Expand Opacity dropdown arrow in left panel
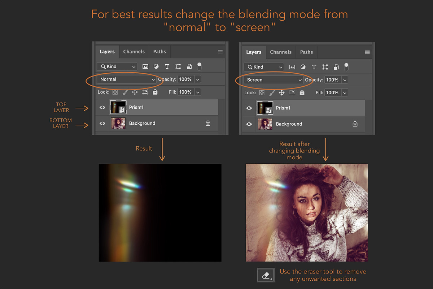Viewport: 433px width, 289px height. pyautogui.click(x=198, y=79)
